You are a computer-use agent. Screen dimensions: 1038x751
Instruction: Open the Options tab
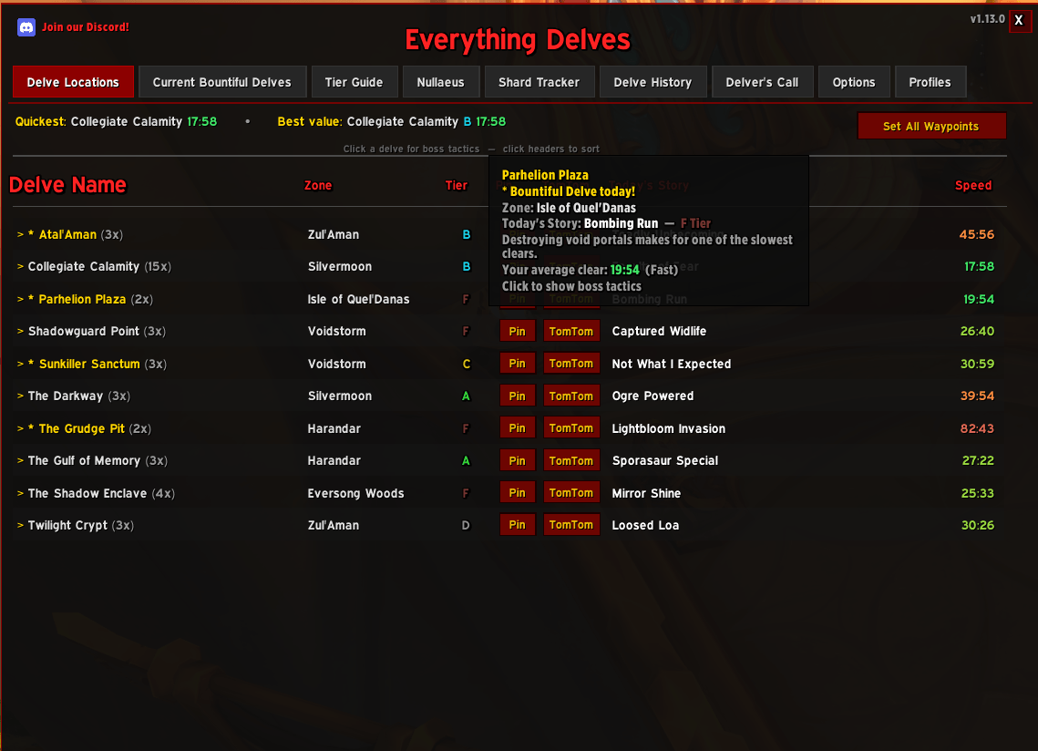click(x=854, y=82)
